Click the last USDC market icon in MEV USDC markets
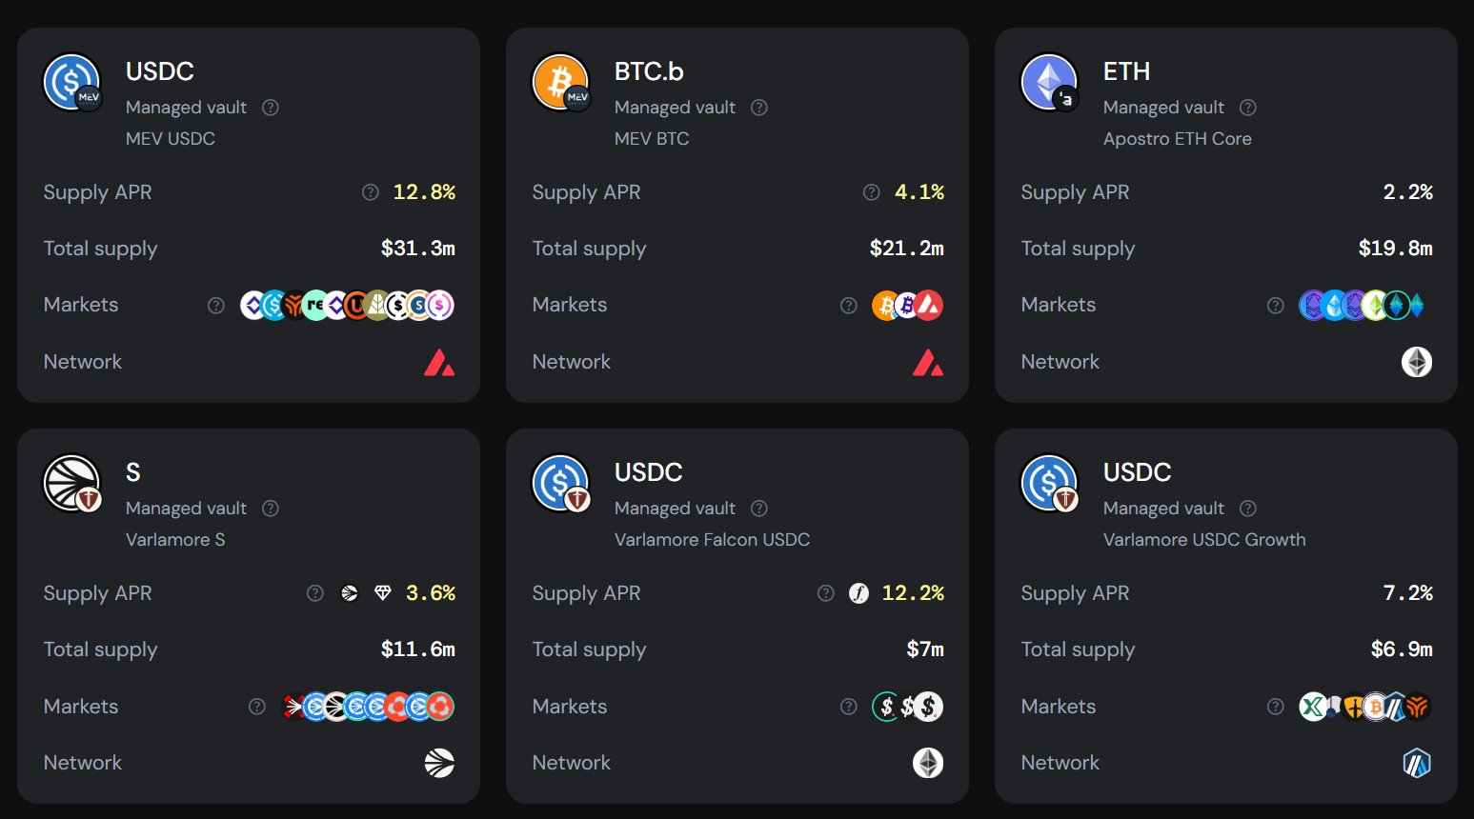1474x819 pixels. click(x=441, y=305)
